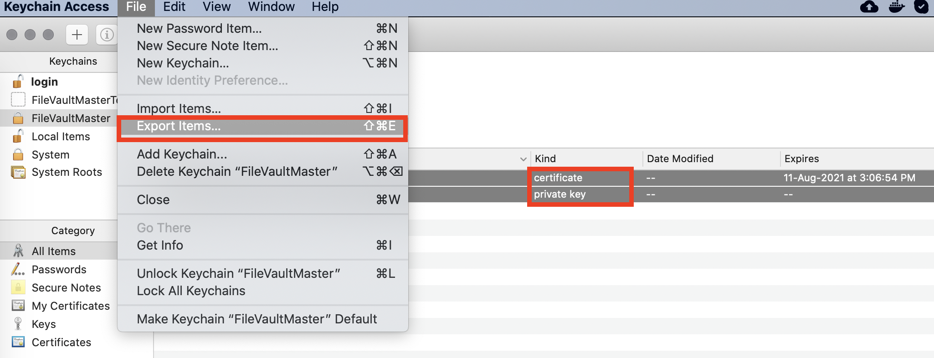Select the Passwords category
The image size is (934, 358).
[59, 269]
